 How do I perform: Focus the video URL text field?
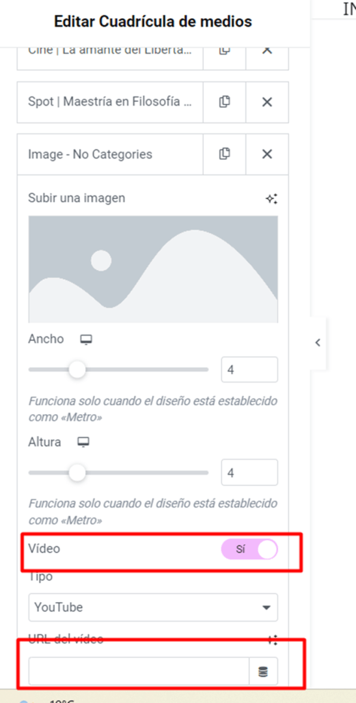coord(139,672)
